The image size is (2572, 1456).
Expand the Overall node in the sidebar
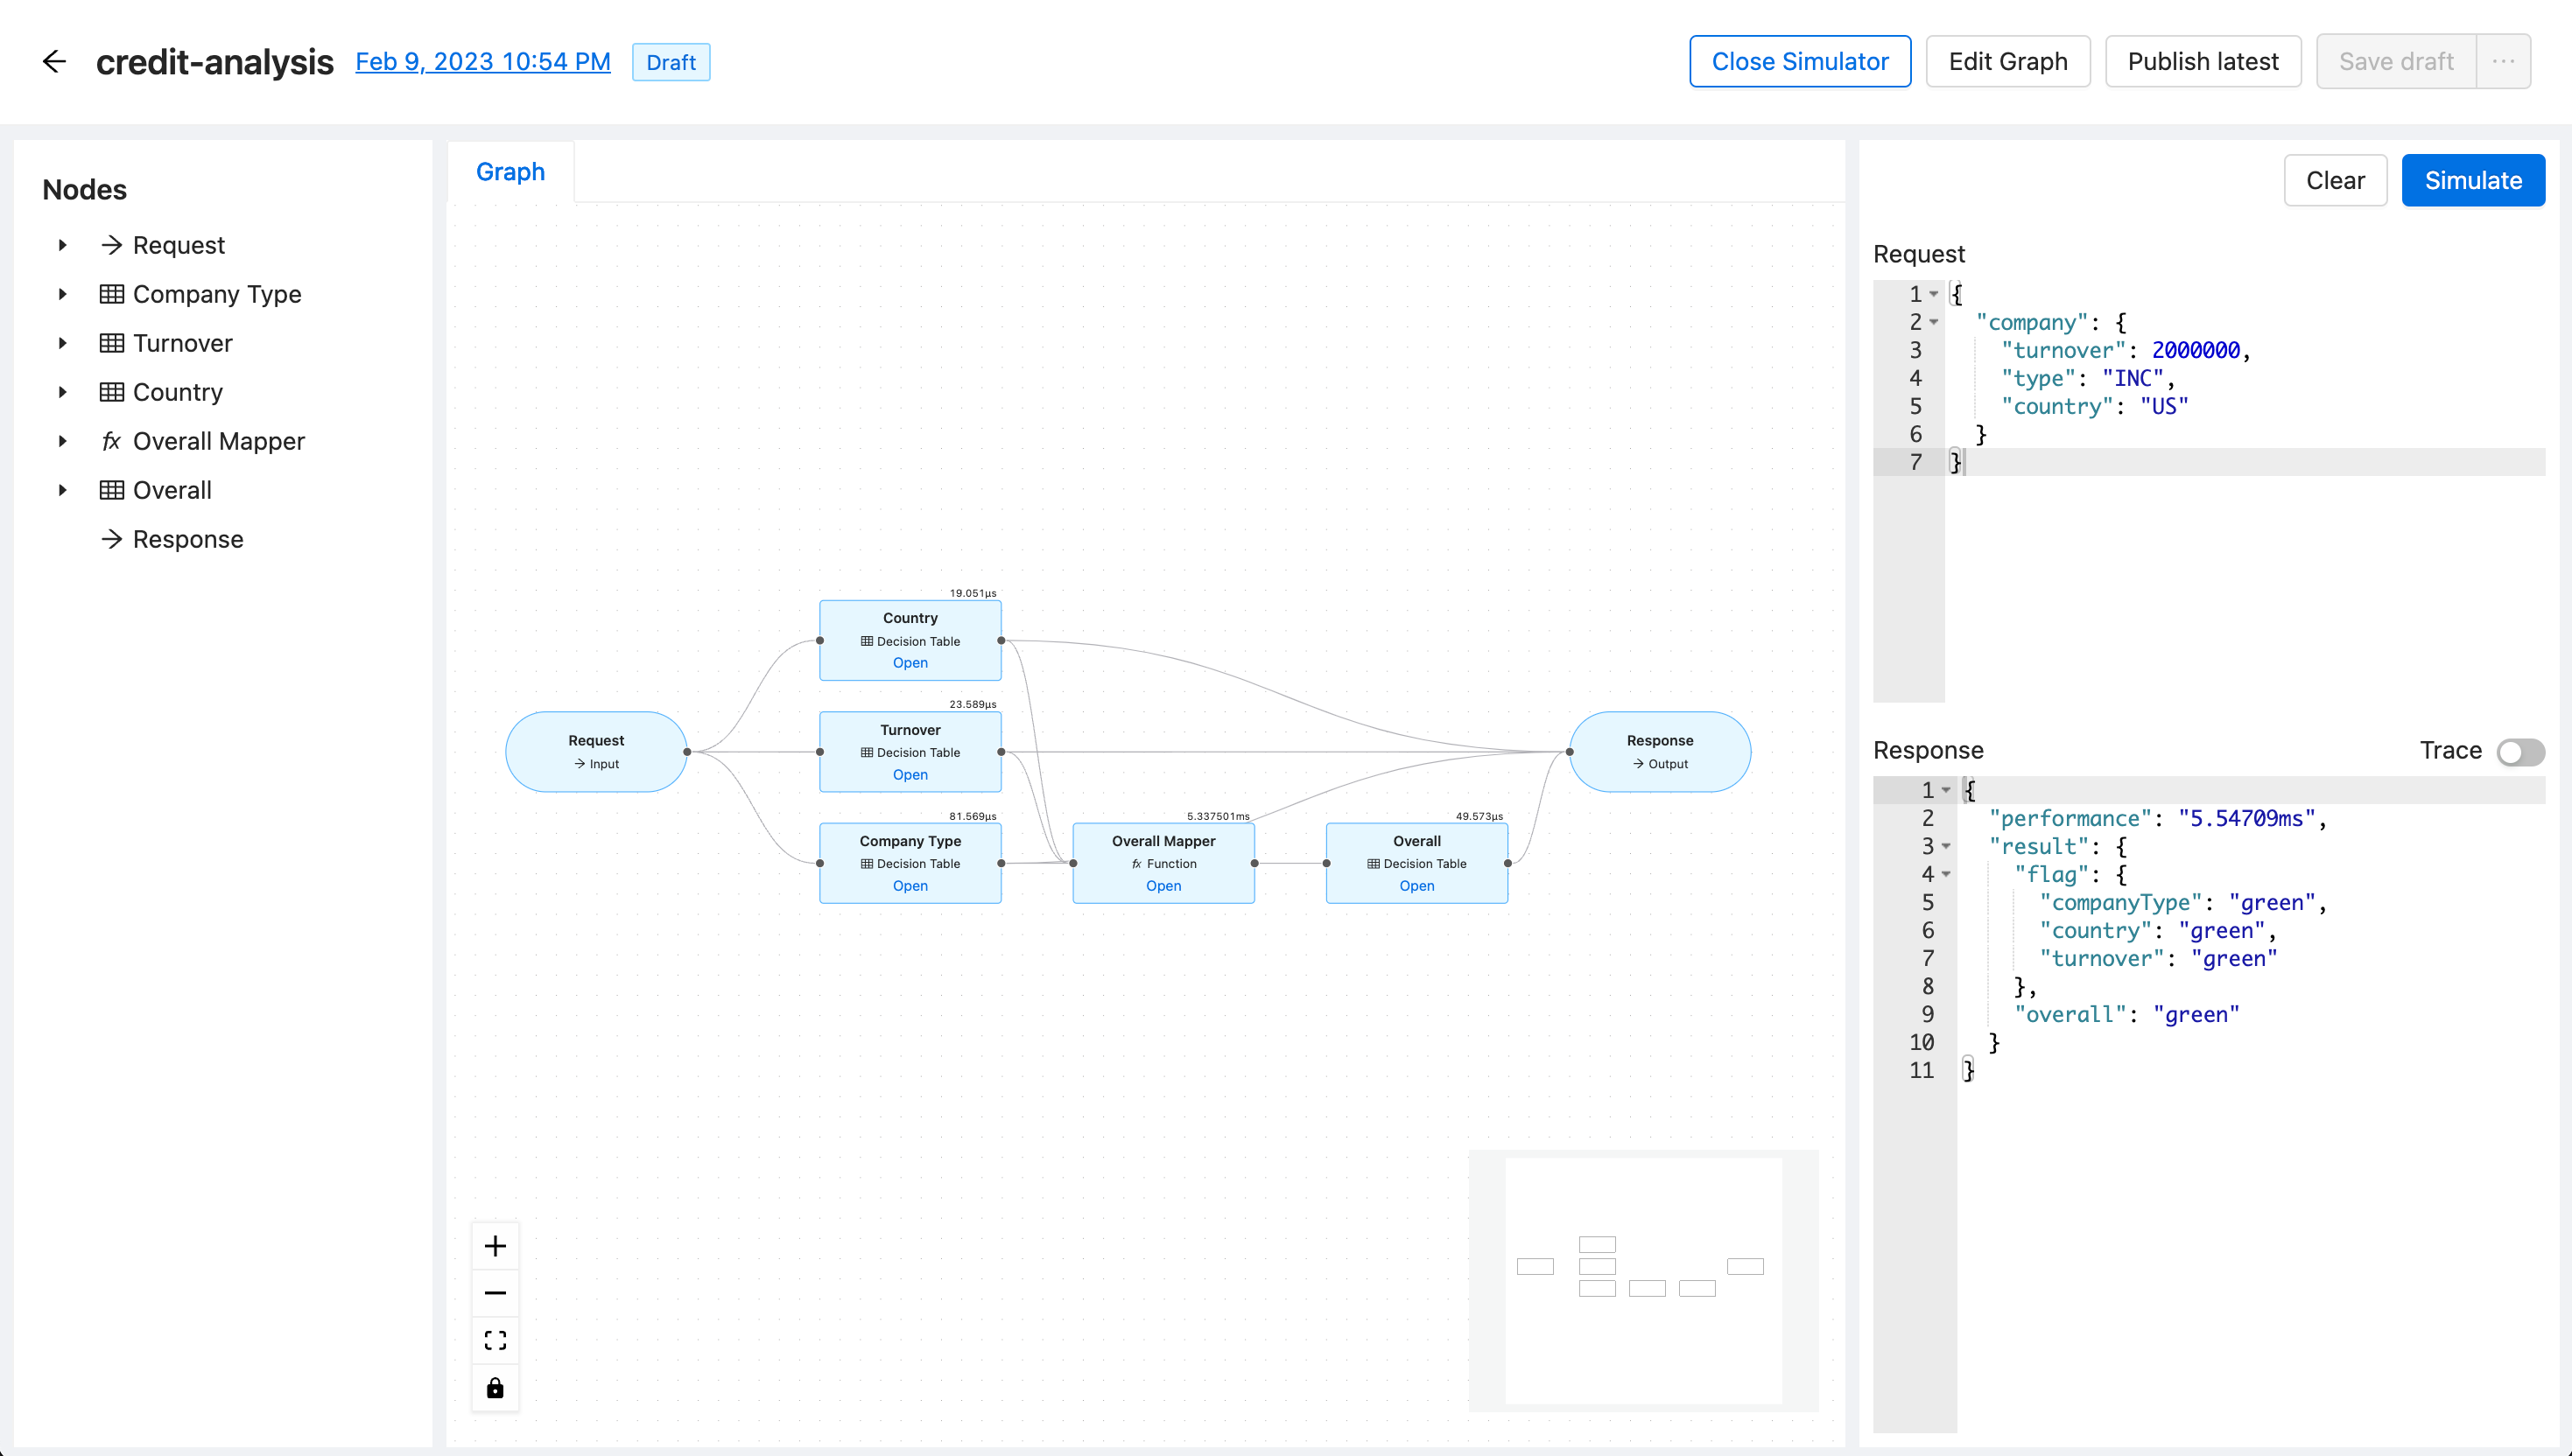[63, 490]
